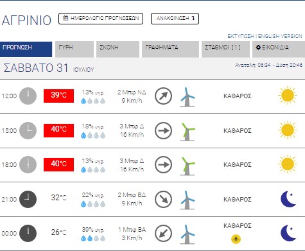The height and width of the screenshot is (251, 305).
Task: Open the ΗΜΕΡΟΛΟΓΙΟ ΠΡΟΓΝΩΣΕΩΝ calendar
Action: pos(101,19)
